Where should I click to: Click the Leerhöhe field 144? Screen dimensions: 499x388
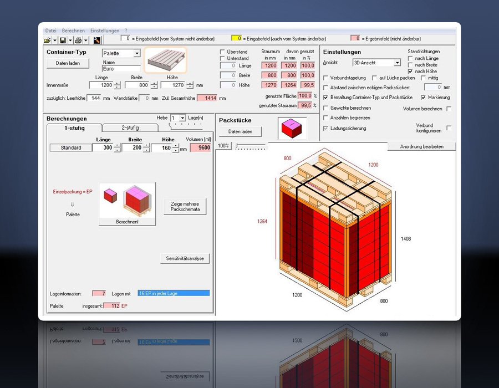94,98
